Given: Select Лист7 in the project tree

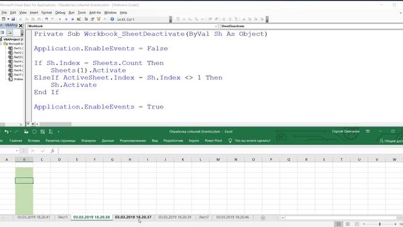Looking at the screenshot, I should coord(18,74).
